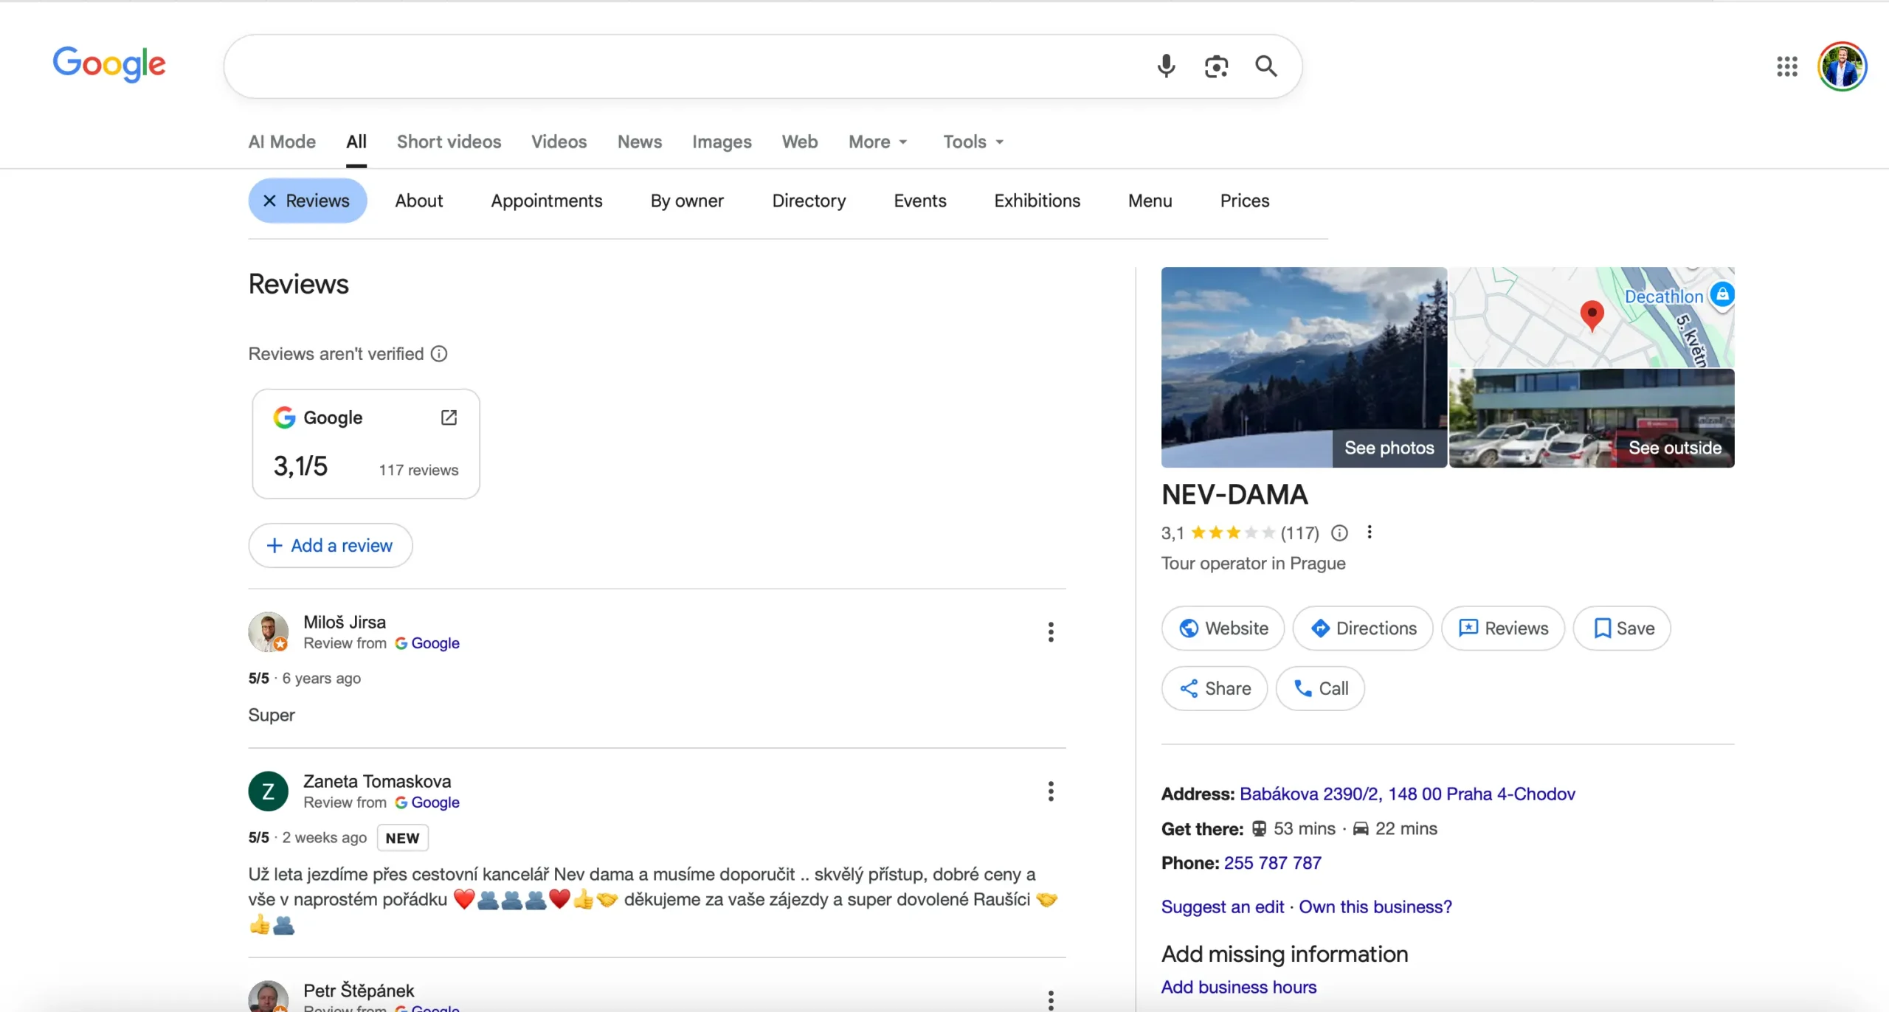Call the phone number 255 787 787

tap(1272, 862)
